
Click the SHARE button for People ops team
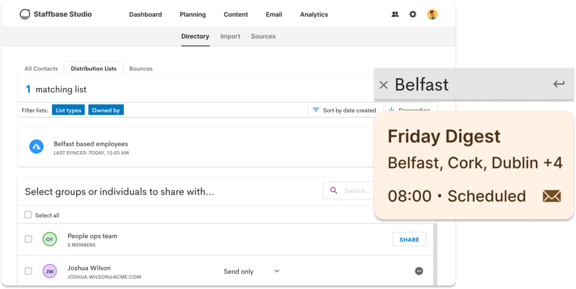(x=409, y=239)
